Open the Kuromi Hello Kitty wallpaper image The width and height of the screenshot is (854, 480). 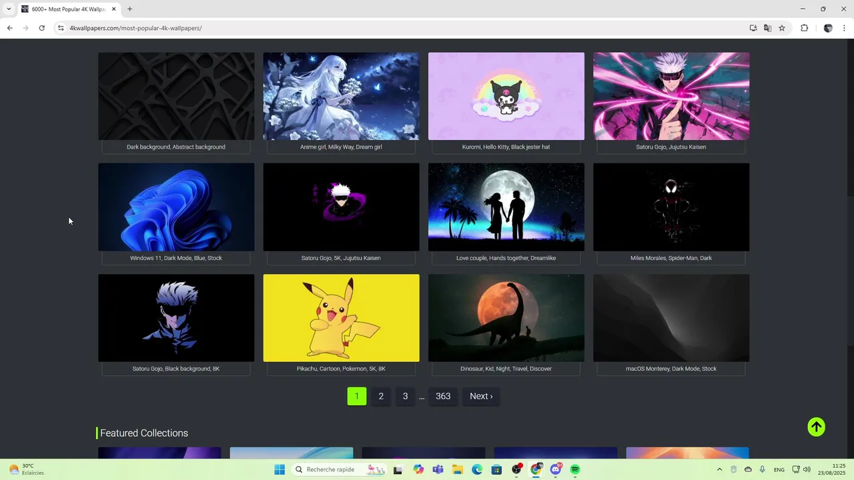point(506,96)
